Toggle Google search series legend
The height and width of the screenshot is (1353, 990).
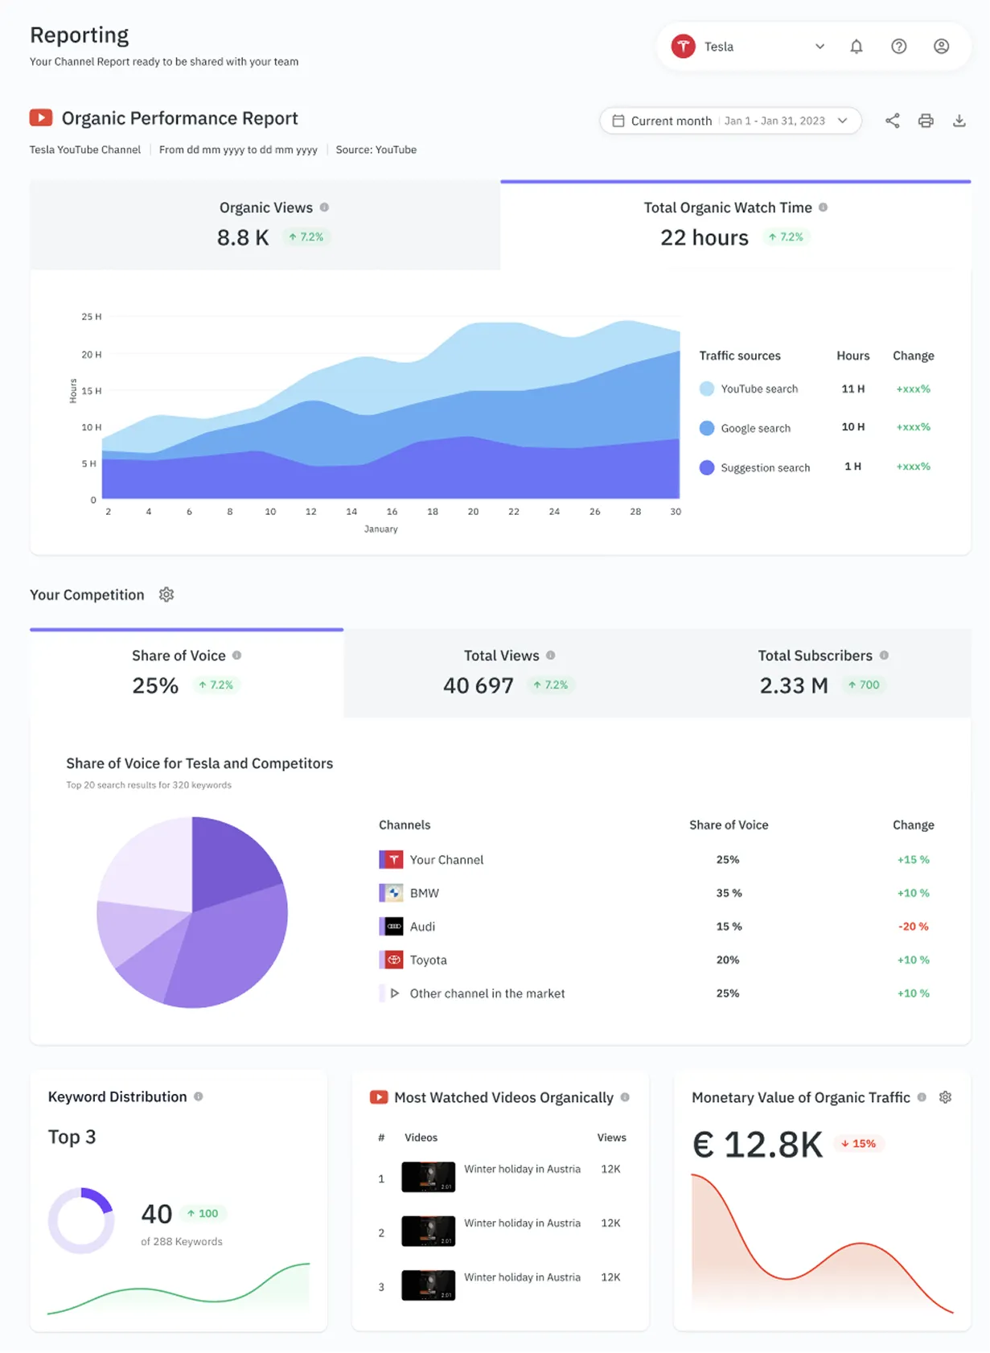coord(707,428)
